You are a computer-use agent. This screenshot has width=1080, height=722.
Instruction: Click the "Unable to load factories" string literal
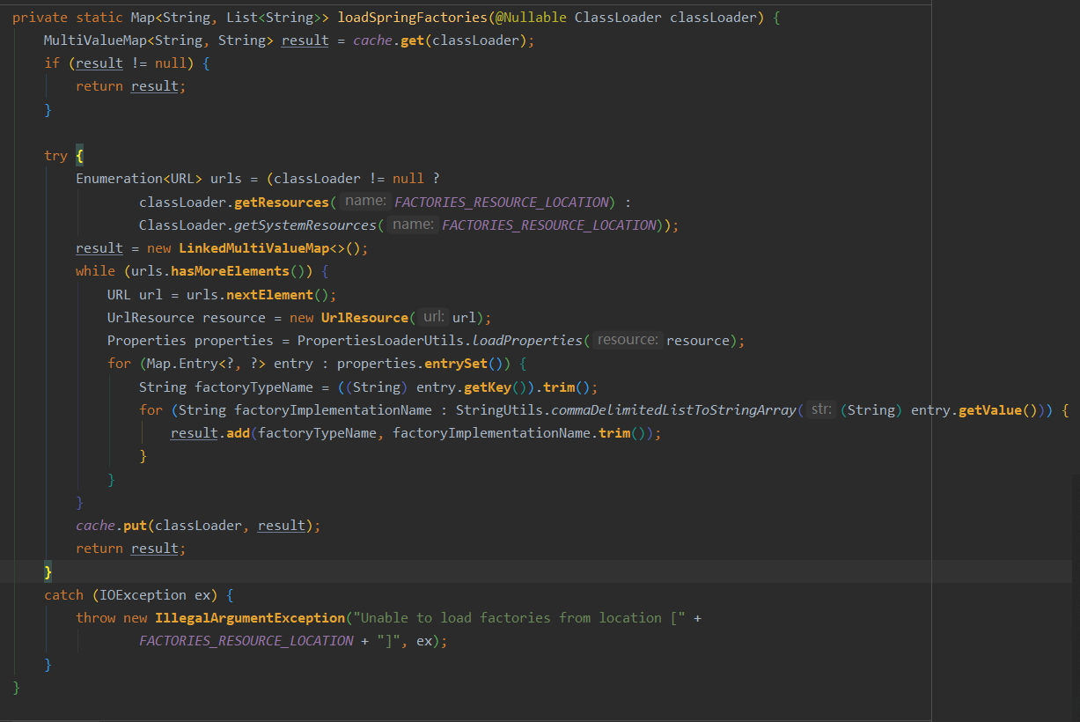point(519,617)
